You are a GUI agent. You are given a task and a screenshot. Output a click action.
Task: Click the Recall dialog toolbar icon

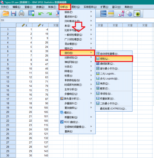tap(31, 13)
